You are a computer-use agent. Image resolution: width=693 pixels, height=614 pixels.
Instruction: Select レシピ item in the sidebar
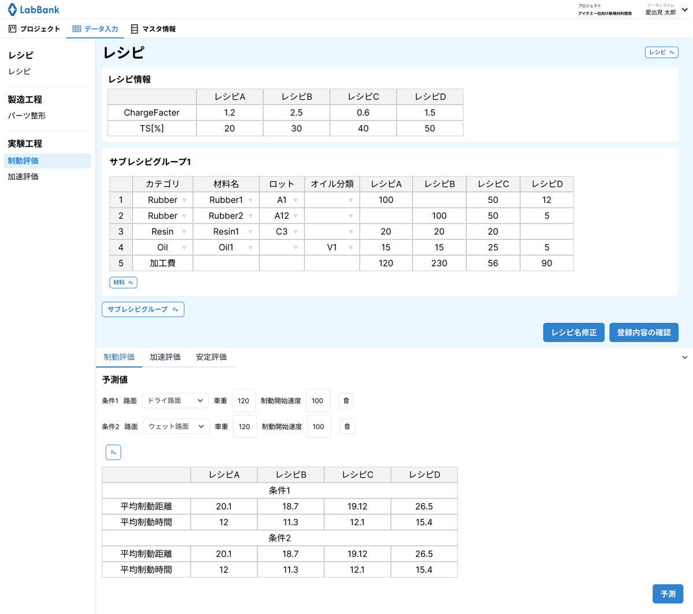(20, 72)
